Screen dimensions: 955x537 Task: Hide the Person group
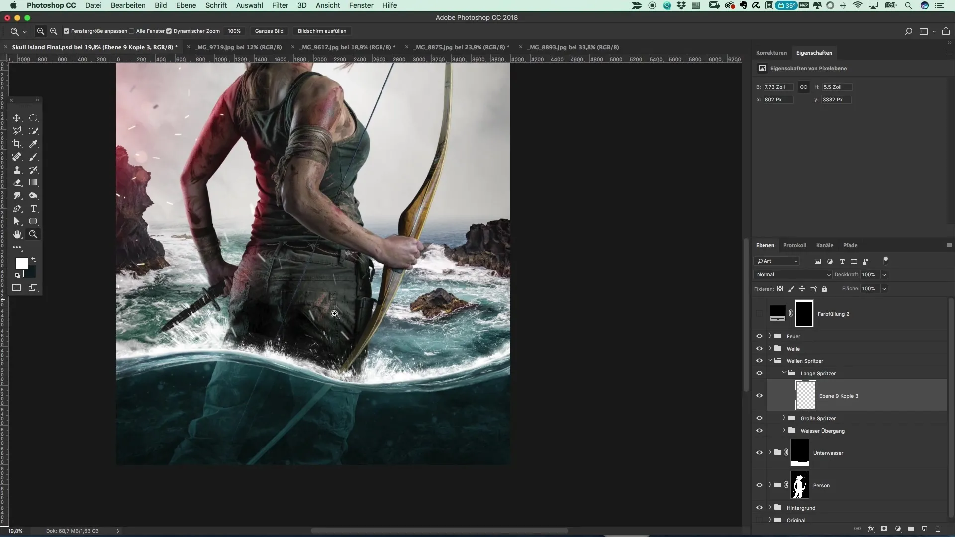pyautogui.click(x=759, y=485)
